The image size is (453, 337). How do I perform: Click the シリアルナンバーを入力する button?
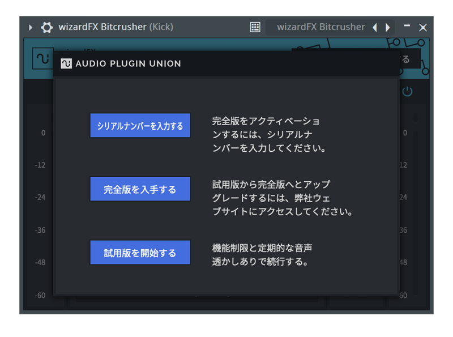click(x=140, y=125)
